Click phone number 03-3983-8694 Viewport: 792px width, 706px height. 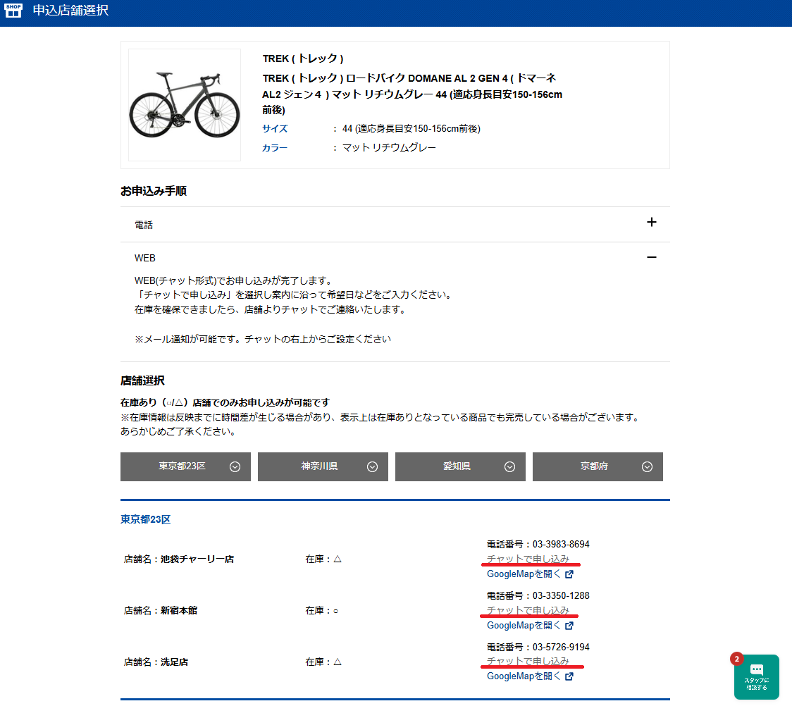[561, 545]
